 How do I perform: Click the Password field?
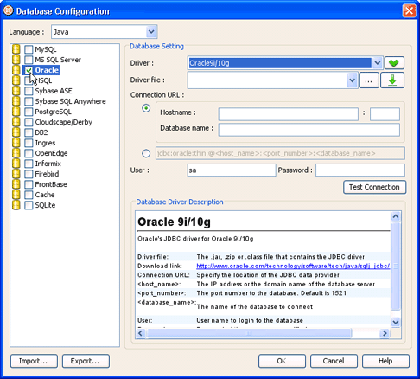pos(360,170)
